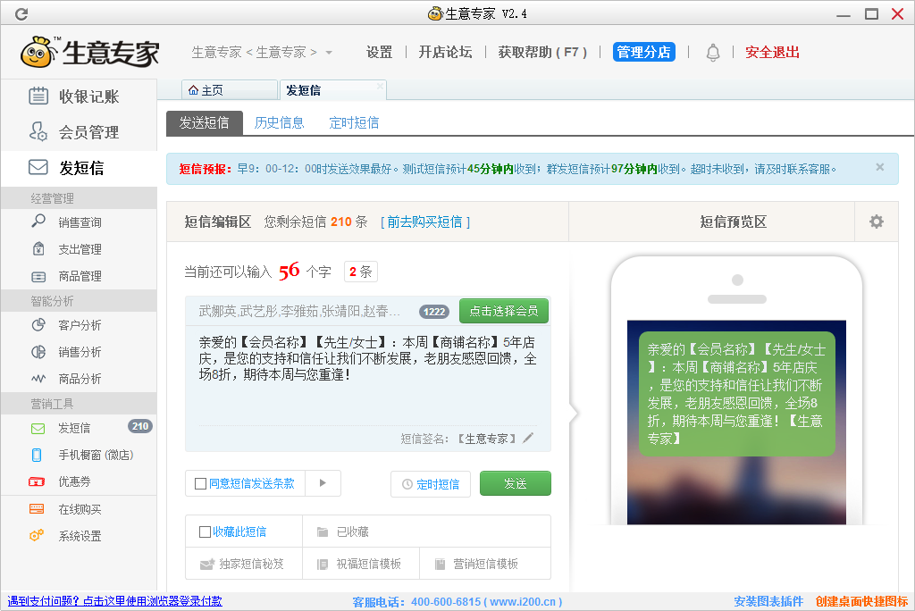Click inside the SMS message text area
Screen dimensions: 915x611
[x=367, y=375]
